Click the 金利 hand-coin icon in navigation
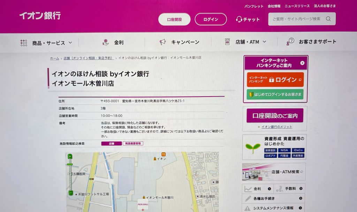 click(x=106, y=42)
